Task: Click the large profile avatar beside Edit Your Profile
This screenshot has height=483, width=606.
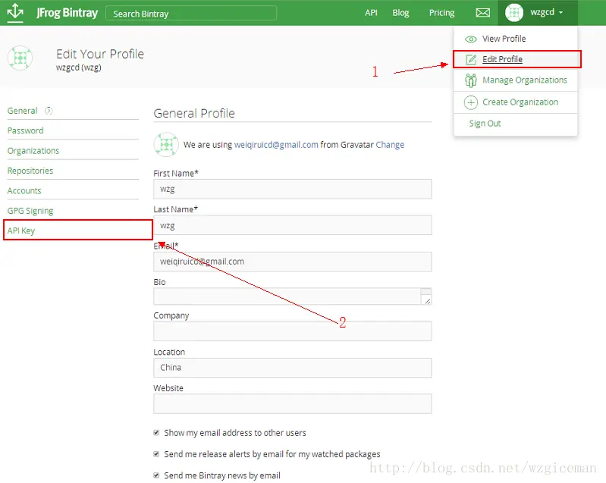Action: (20, 58)
